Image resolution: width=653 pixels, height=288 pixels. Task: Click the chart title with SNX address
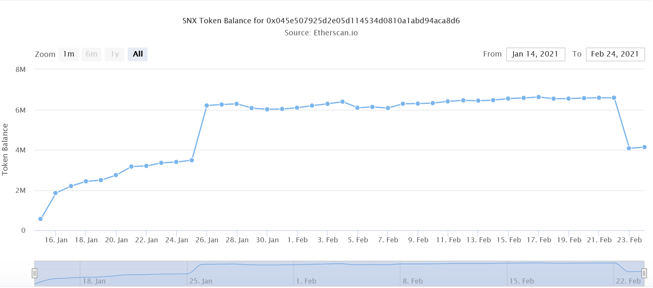[x=321, y=21]
